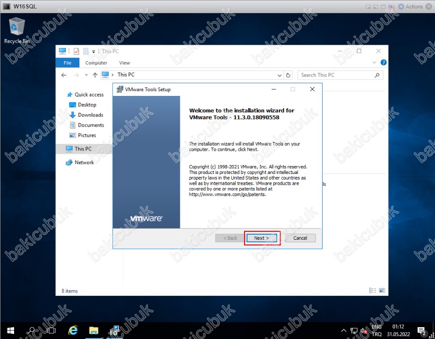This screenshot has height=339, width=435.
Task: Cancel the VMware Tools Setup wizard
Action: pos(300,238)
